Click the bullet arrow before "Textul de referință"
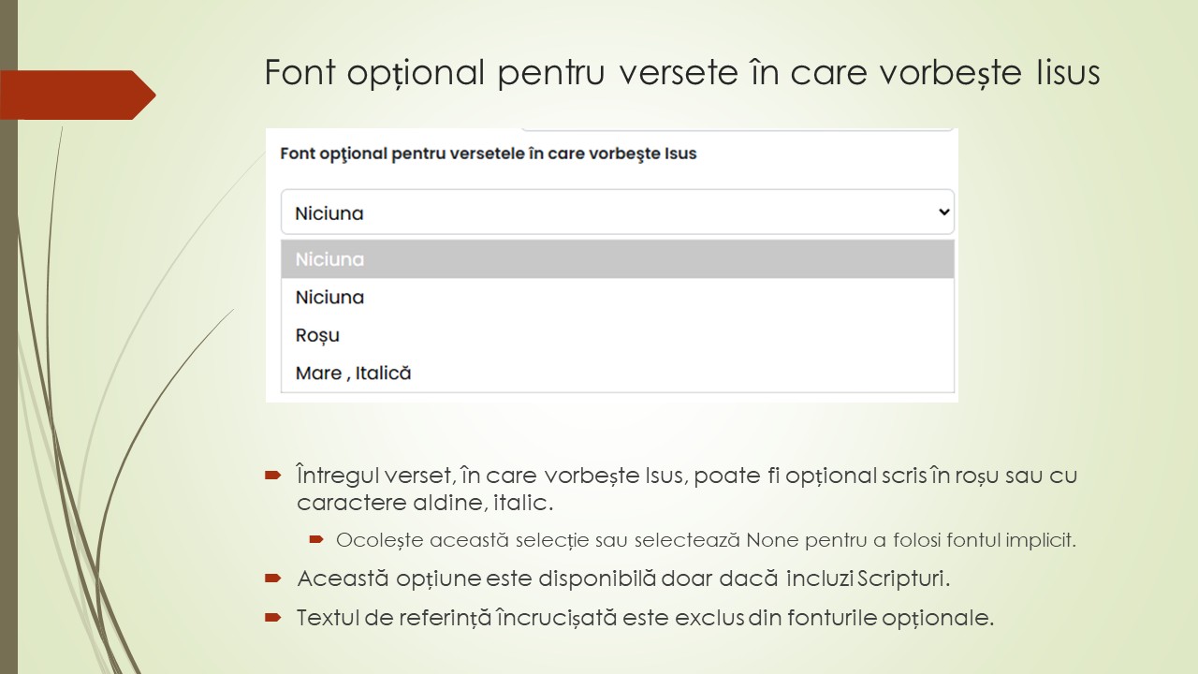The image size is (1198, 674). click(272, 618)
